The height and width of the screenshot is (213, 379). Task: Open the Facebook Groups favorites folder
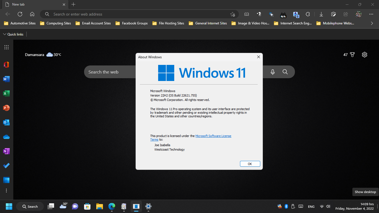[x=132, y=23]
